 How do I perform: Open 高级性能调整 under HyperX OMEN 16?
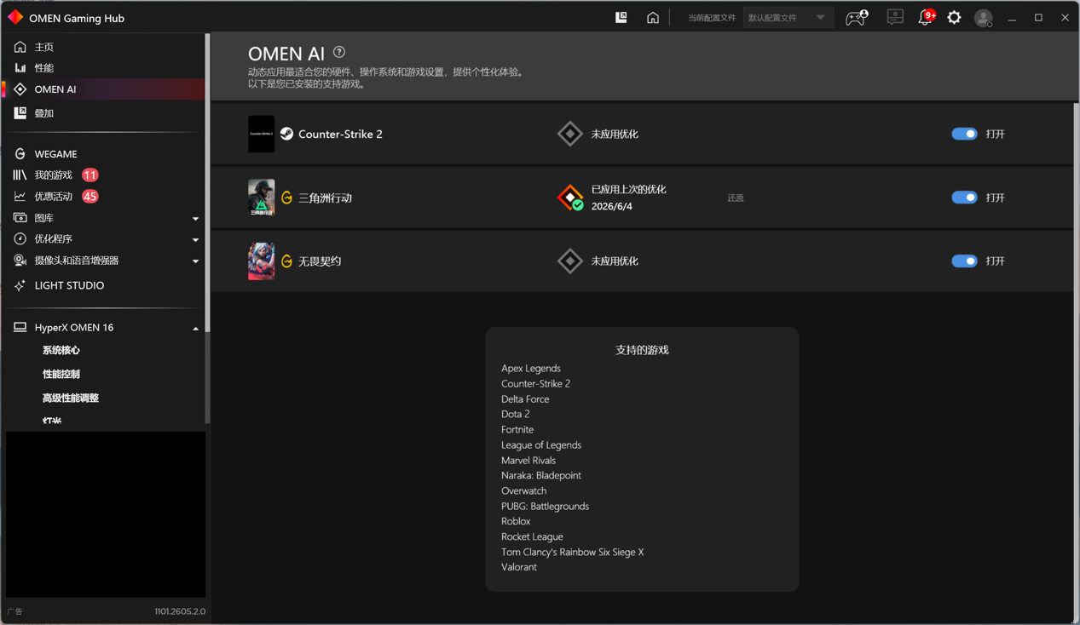[71, 399]
